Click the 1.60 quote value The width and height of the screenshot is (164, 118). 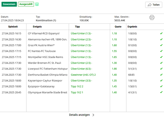(114, 45)
